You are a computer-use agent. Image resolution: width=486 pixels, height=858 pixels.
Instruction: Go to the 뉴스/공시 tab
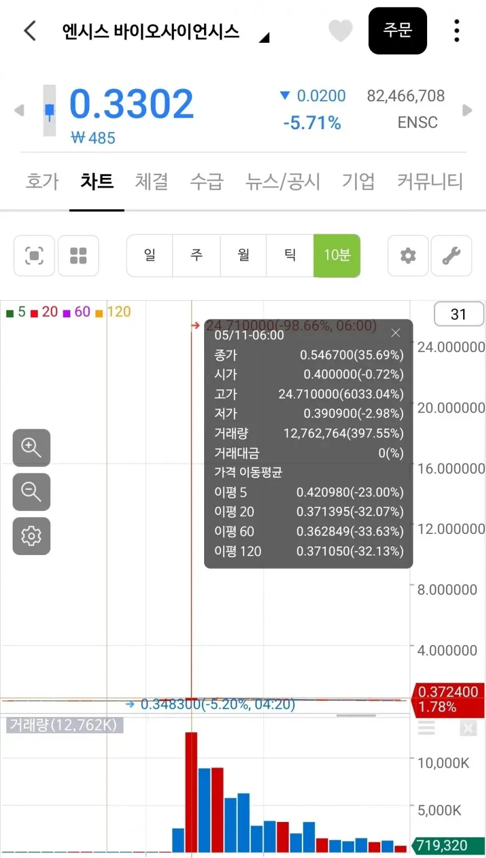(x=282, y=182)
